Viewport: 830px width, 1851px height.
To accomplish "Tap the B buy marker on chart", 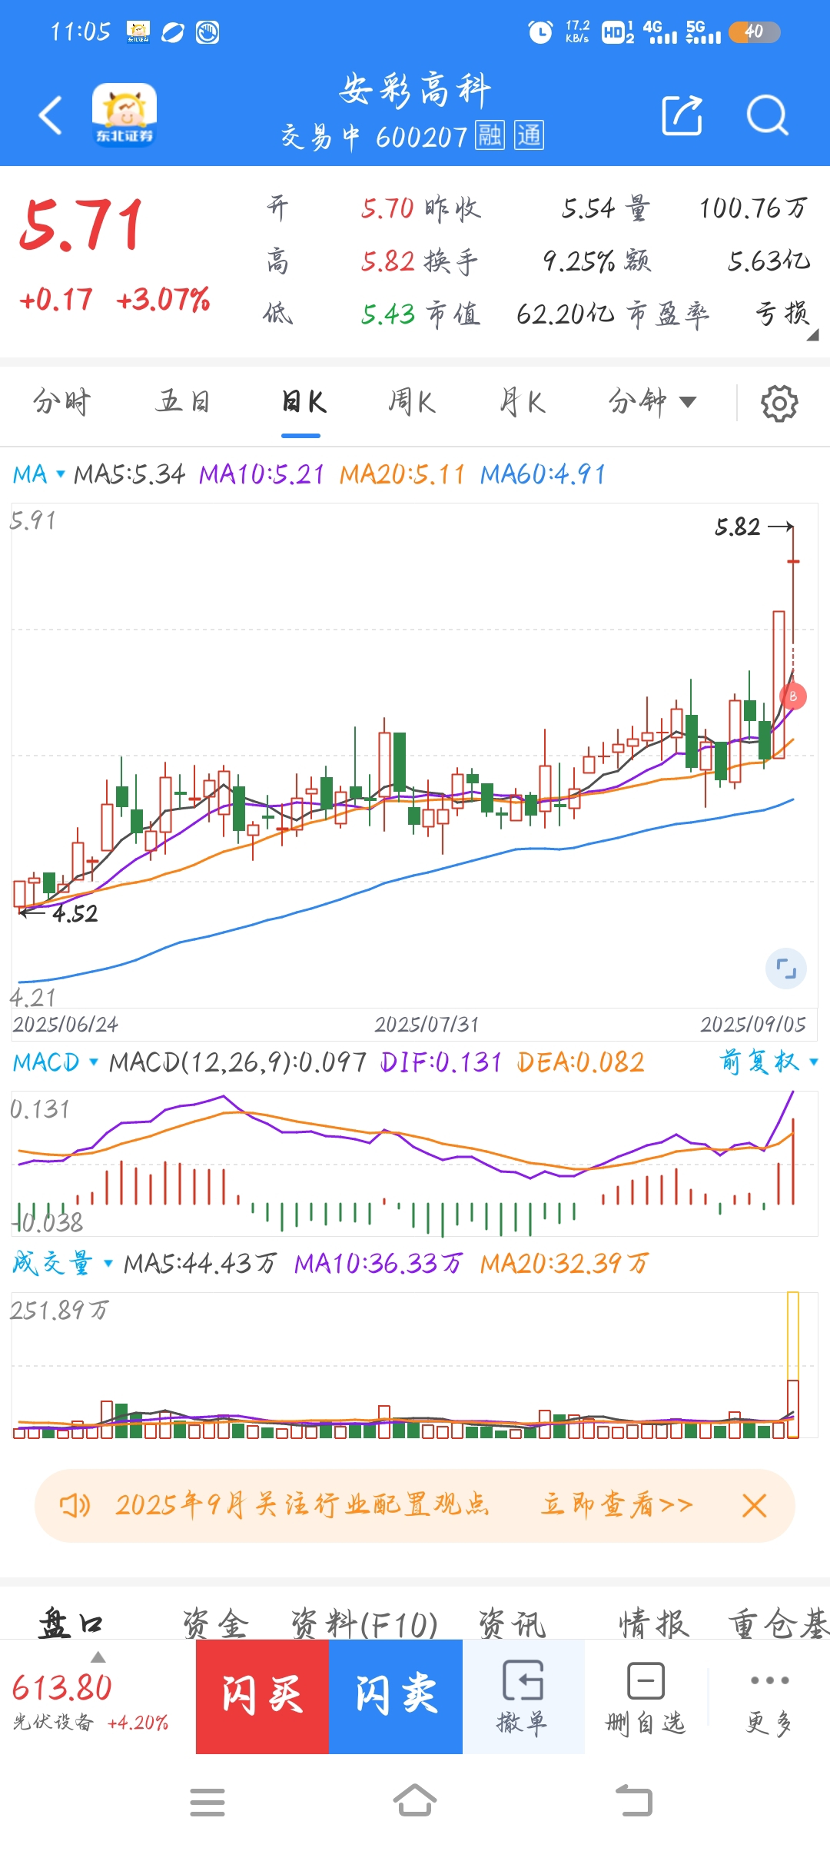I will tap(793, 696).
